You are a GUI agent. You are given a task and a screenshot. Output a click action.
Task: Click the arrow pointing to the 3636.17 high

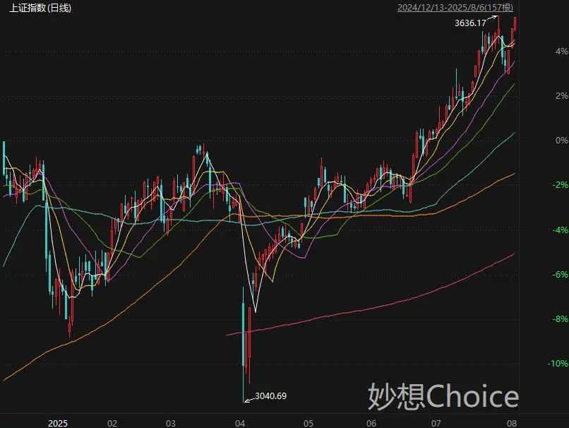[493, 18]
